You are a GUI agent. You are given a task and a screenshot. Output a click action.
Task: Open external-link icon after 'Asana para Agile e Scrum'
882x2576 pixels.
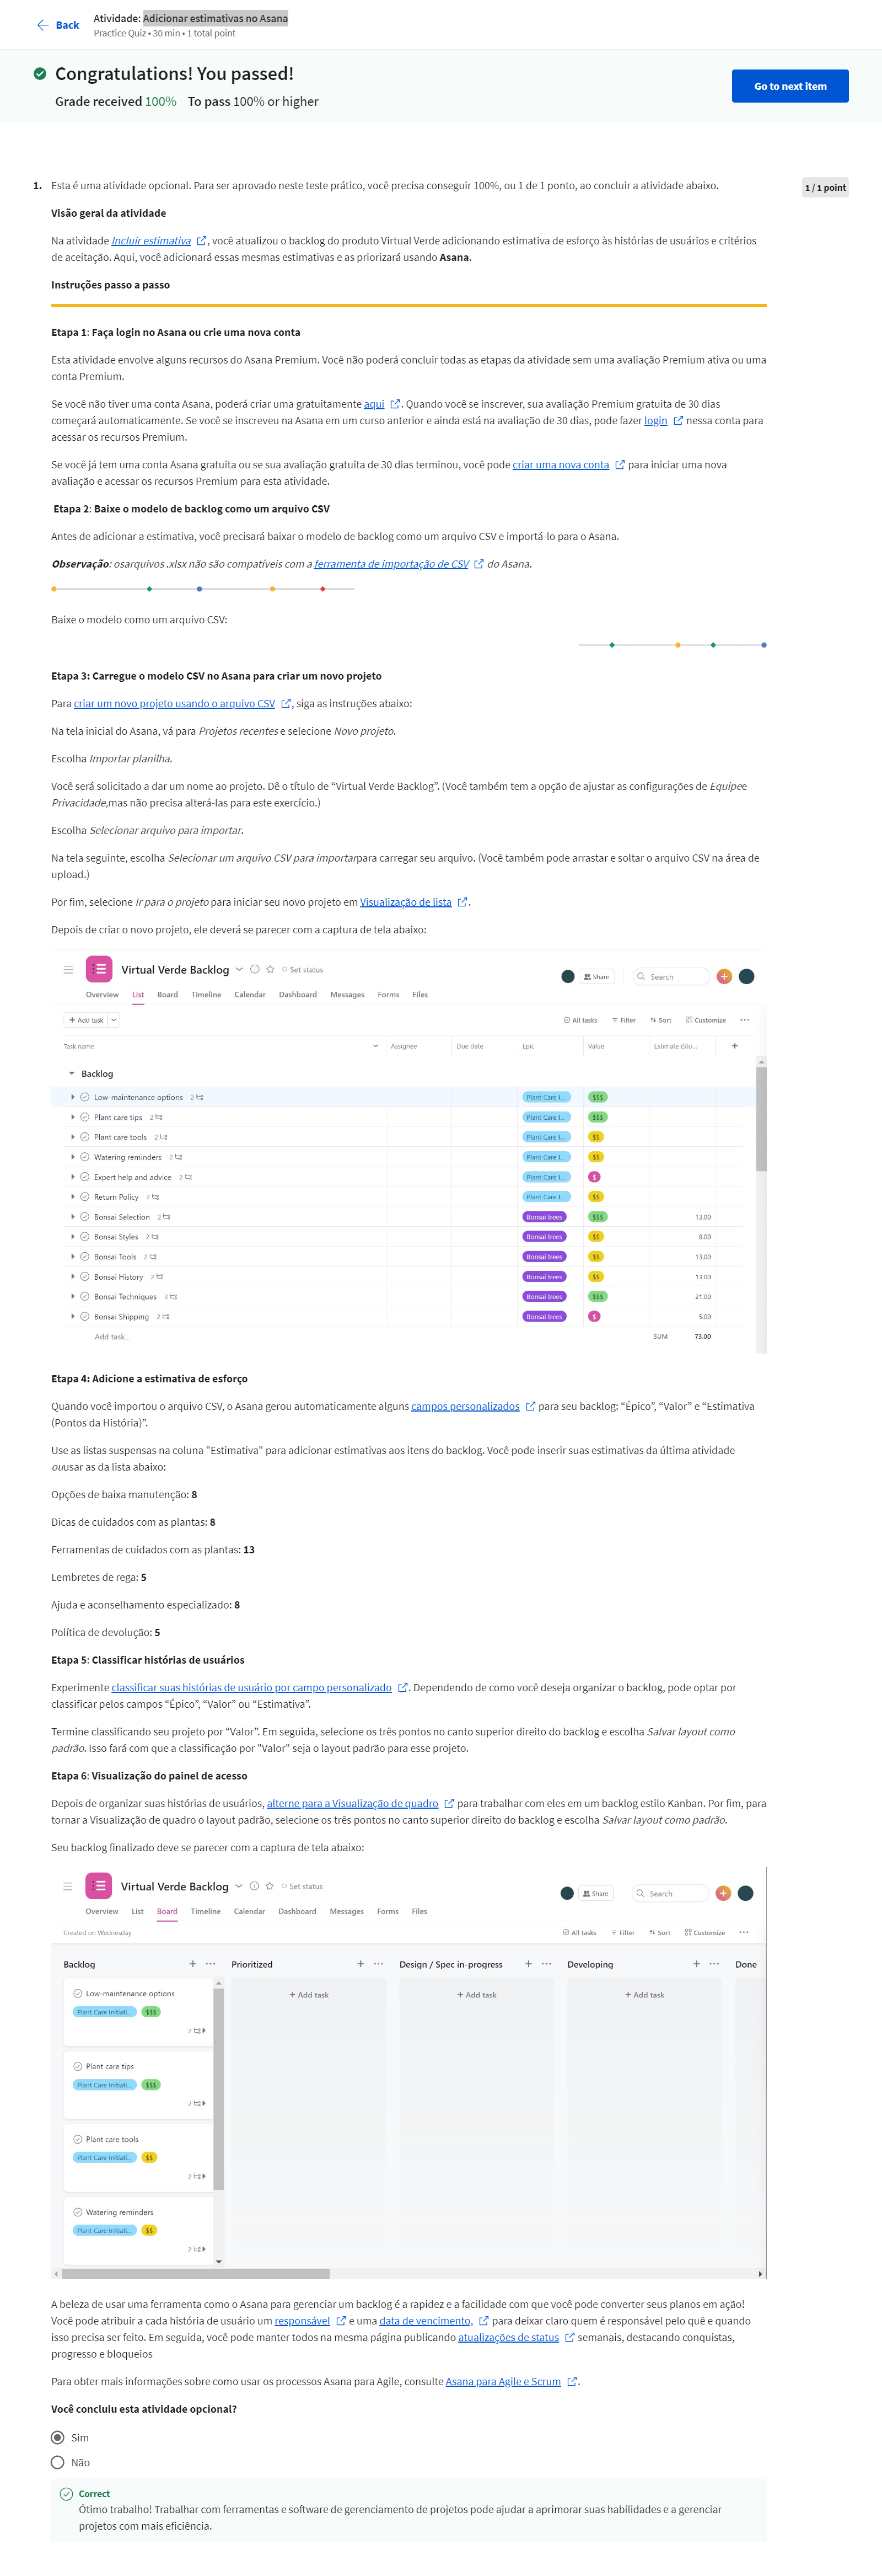pyautogui.click(x=572, y=2381)
